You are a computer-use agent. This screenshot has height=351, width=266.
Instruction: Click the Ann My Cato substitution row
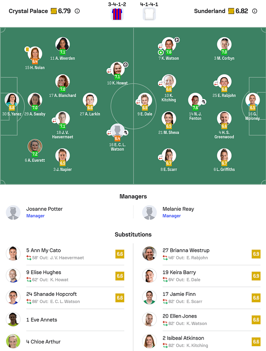62,254
